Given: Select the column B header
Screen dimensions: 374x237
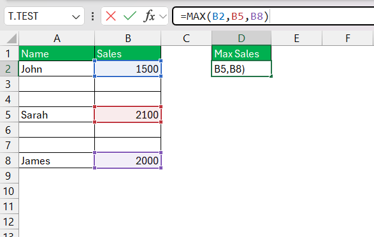Looking at the screenshot, I should tap(128, 38).
